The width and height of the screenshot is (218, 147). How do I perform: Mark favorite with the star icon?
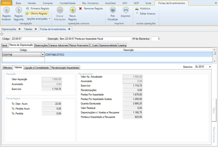click(x=2, y=34)
